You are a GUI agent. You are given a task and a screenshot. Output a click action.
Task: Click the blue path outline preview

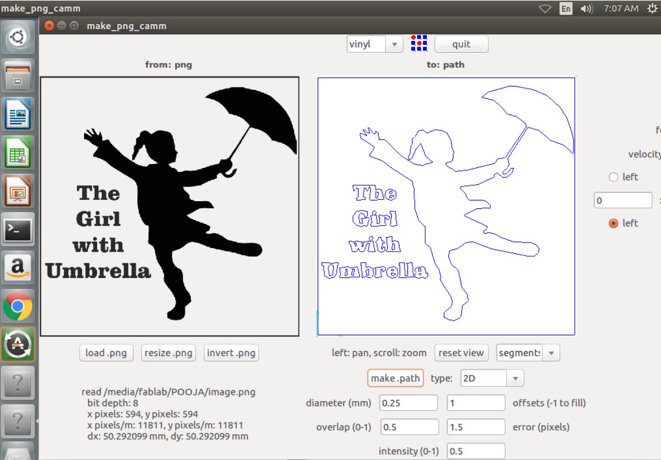(446, 206)
